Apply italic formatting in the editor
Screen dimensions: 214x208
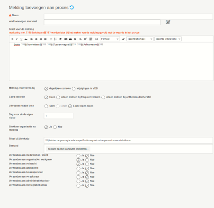(17, 39)
